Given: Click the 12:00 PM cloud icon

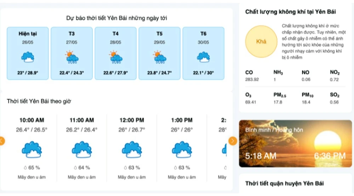Looking at the screenshot, I should point(132,149).
